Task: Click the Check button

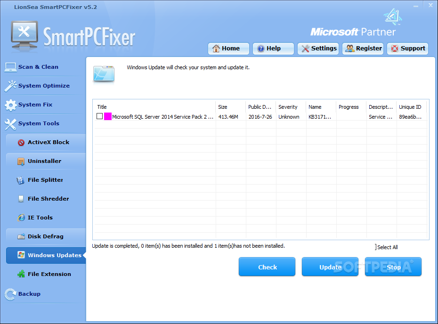Action: (267, 267)
